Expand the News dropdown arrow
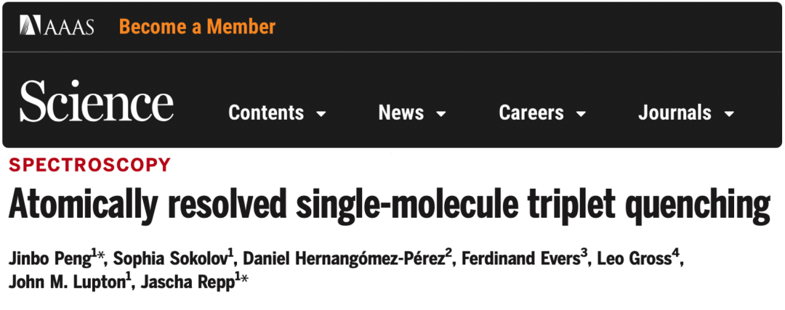Viewport: 785px width, 310px height. coord(441,115)
